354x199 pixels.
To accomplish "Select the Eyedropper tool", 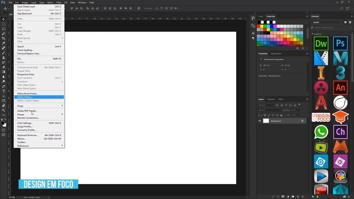I will (x=3, y=43).
